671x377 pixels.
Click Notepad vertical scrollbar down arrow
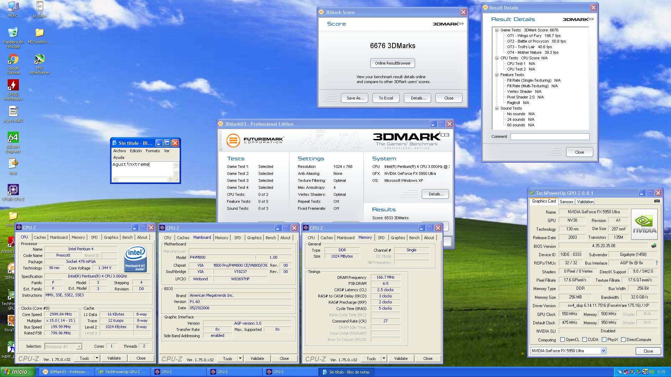(x=176, y=173)
